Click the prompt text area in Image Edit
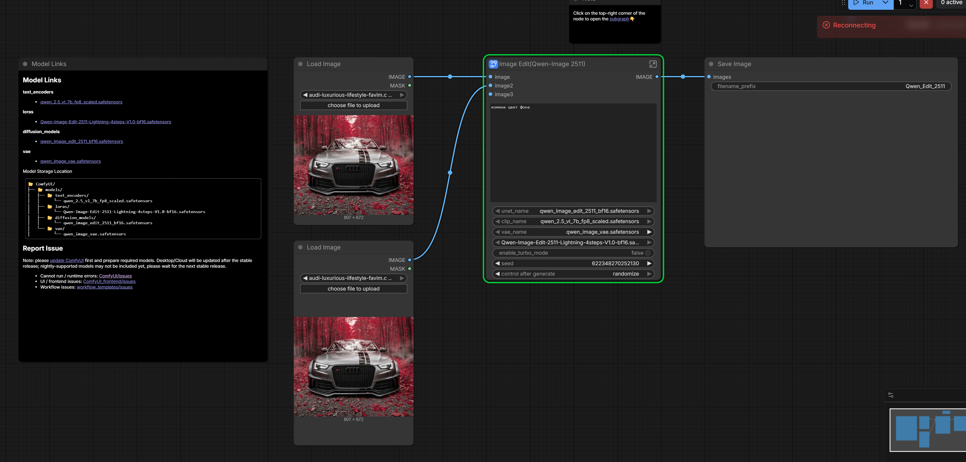966x462 pixels. (573, 153)
